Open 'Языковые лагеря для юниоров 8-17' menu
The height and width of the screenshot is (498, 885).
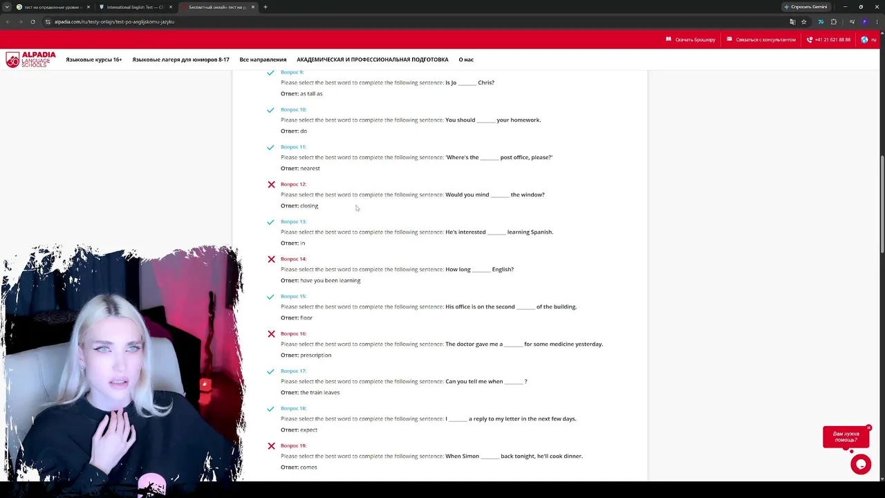(180, 59)
